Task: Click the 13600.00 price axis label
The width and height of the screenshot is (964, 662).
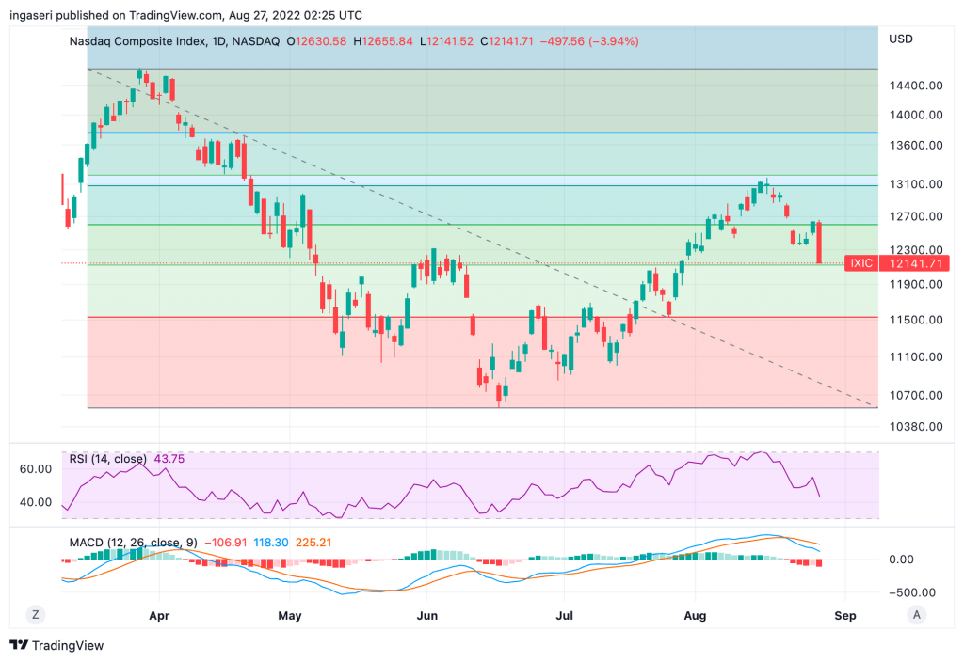Action: (x=916, y=145)
